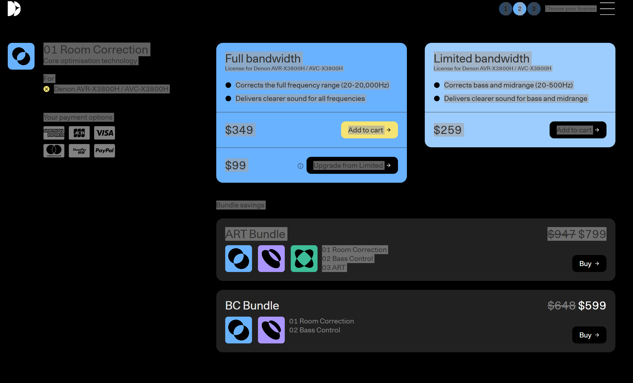Click the $259 price
The height and width of the screenshot is (383, 633).
coord(447,130)
